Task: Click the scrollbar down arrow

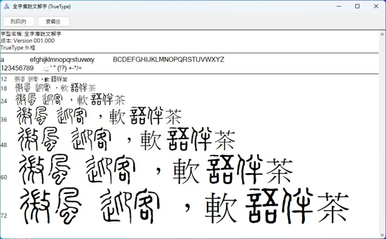Action: 382,236
